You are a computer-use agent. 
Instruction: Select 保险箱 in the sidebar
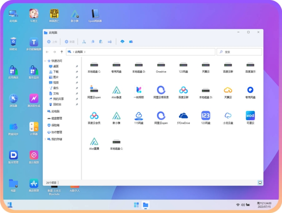(x=54, y=125)
